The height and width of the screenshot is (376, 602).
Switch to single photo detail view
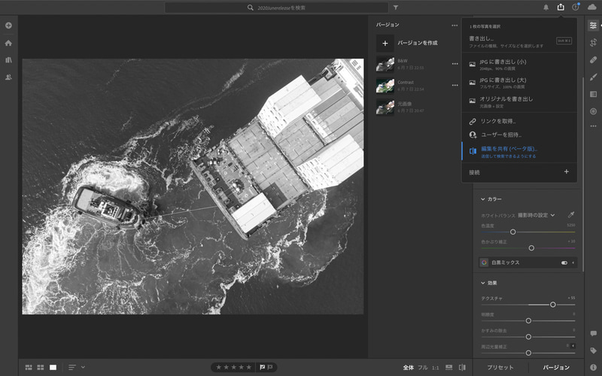coord(53,367)
